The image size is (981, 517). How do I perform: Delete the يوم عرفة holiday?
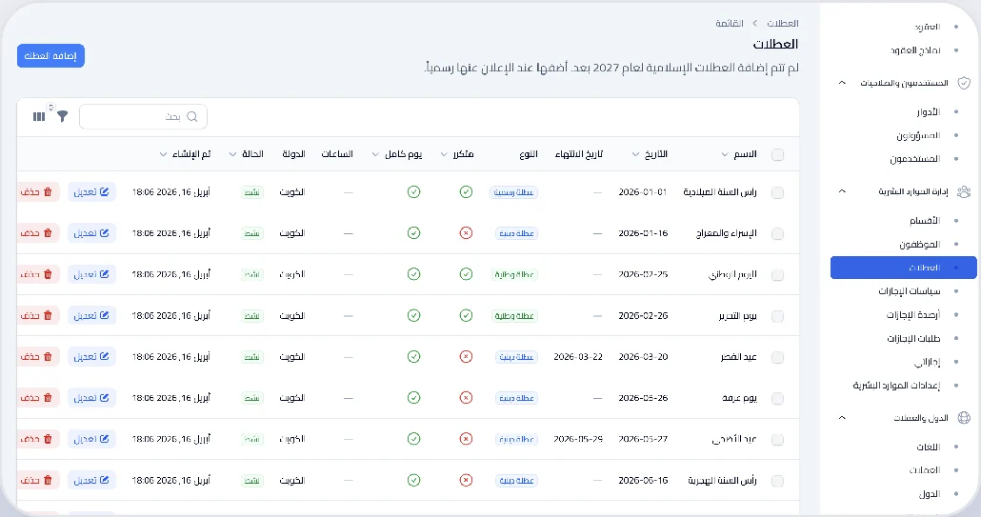[x=37, y=398]
